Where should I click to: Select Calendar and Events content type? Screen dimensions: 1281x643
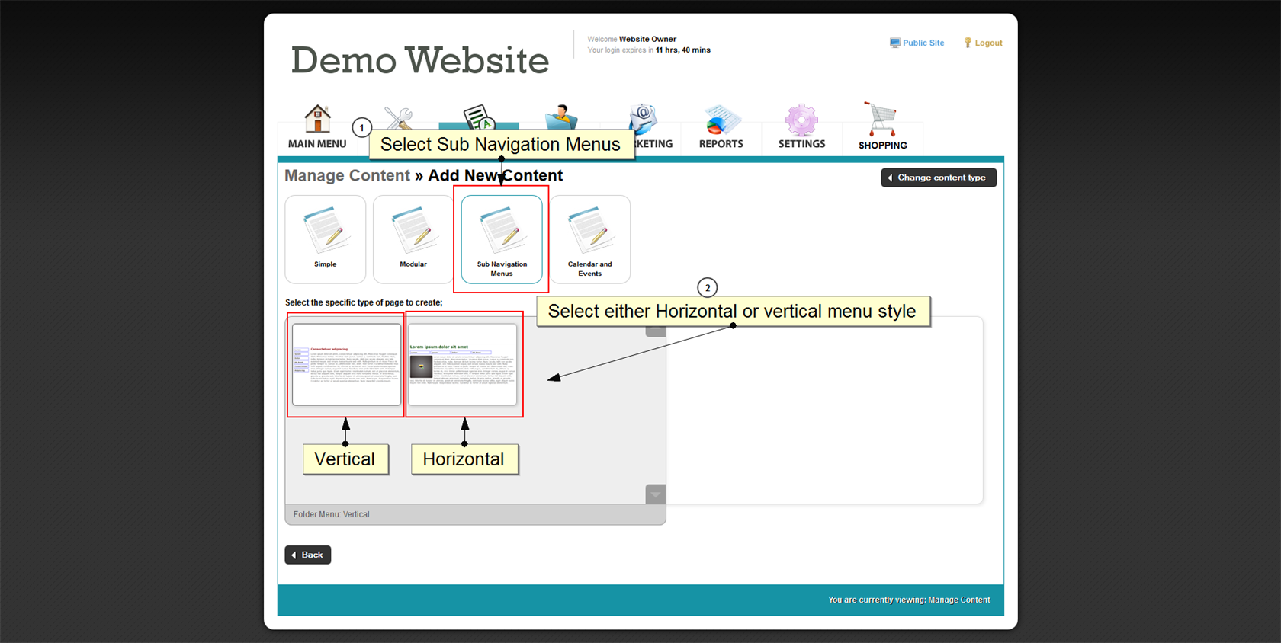pos(589,238)
